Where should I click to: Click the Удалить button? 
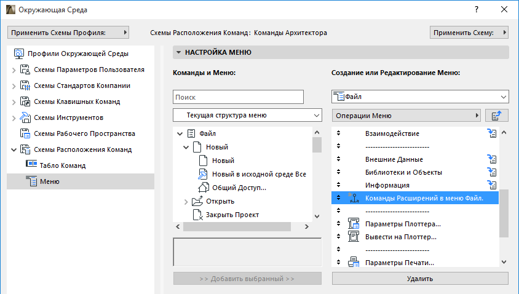[x=420, y=279]
